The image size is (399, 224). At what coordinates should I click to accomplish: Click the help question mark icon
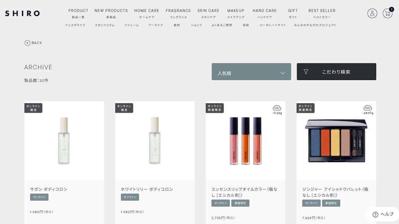(375, 214)
